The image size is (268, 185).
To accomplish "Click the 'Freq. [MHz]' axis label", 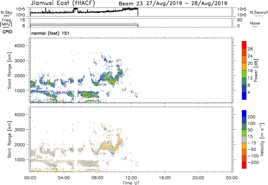I will coord(6,22).
